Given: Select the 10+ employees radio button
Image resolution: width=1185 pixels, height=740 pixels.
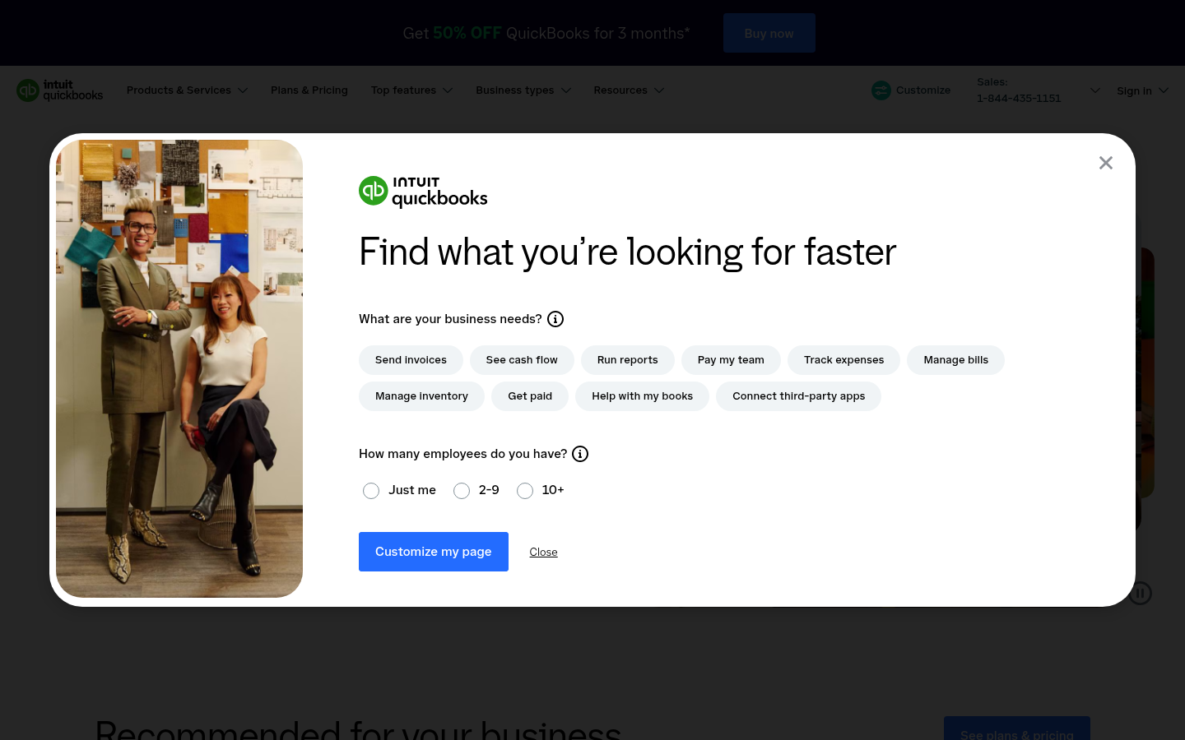Looking at the screenshot, I should coord(525,491).
